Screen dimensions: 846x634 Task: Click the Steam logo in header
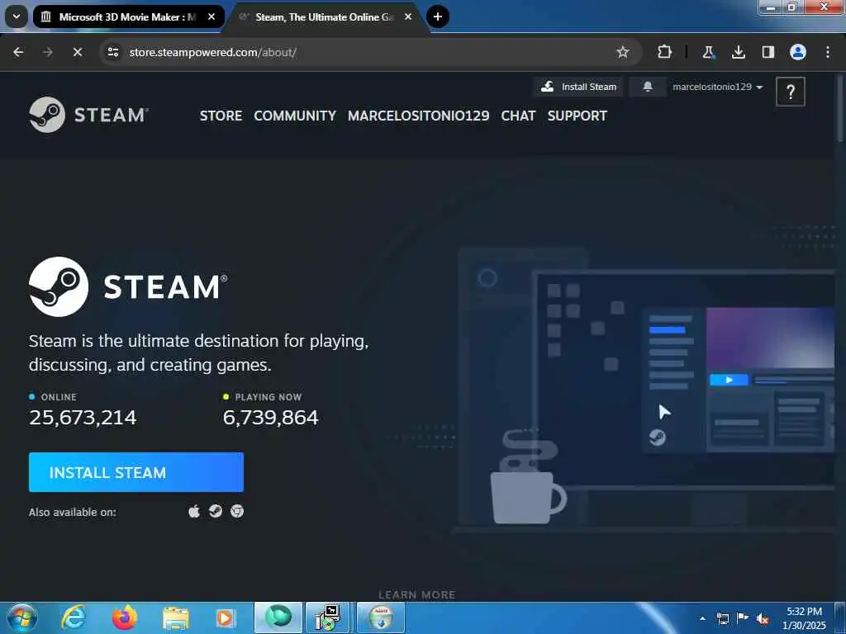88,115
